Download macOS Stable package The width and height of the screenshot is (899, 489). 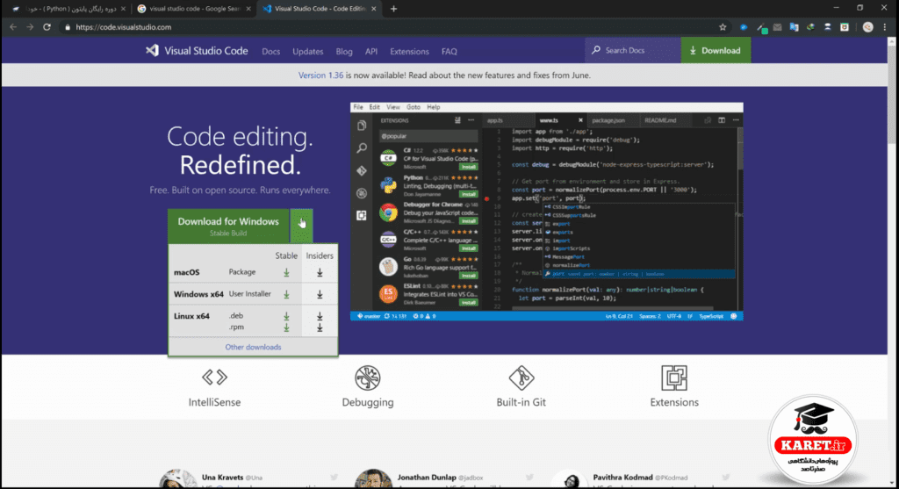point(286,273)
